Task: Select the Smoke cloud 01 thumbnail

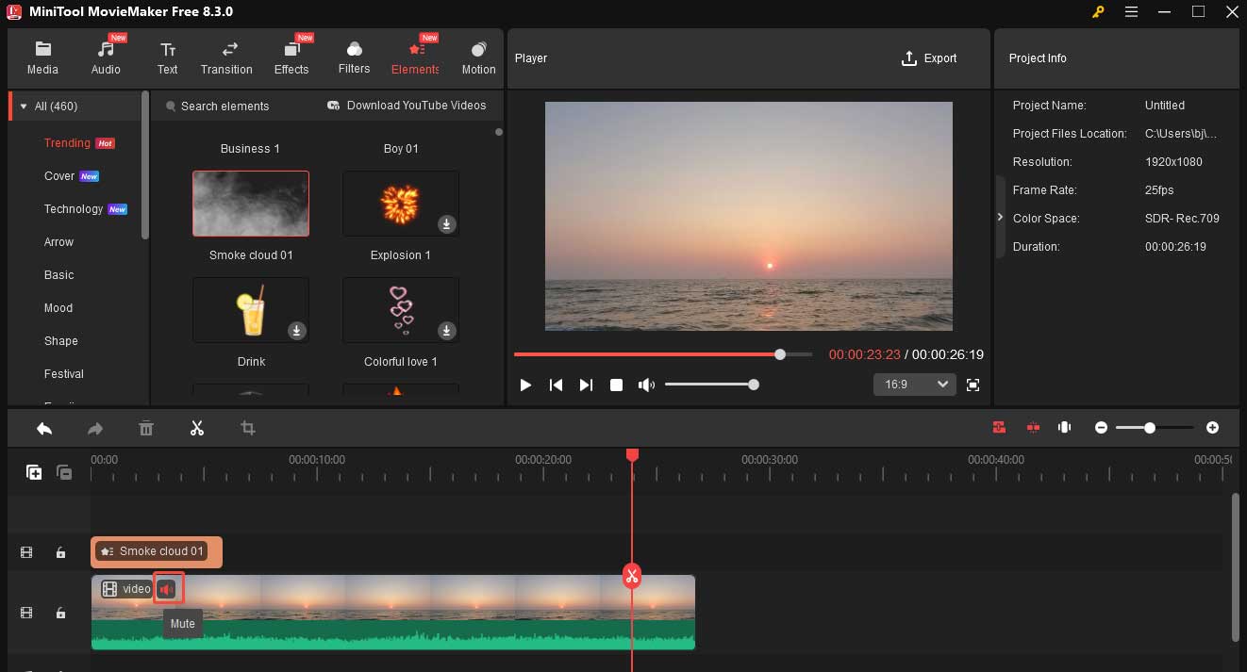Action: 251,204
